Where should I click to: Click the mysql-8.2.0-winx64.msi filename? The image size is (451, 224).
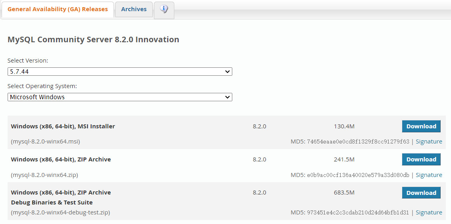click(x=48, y=141)
